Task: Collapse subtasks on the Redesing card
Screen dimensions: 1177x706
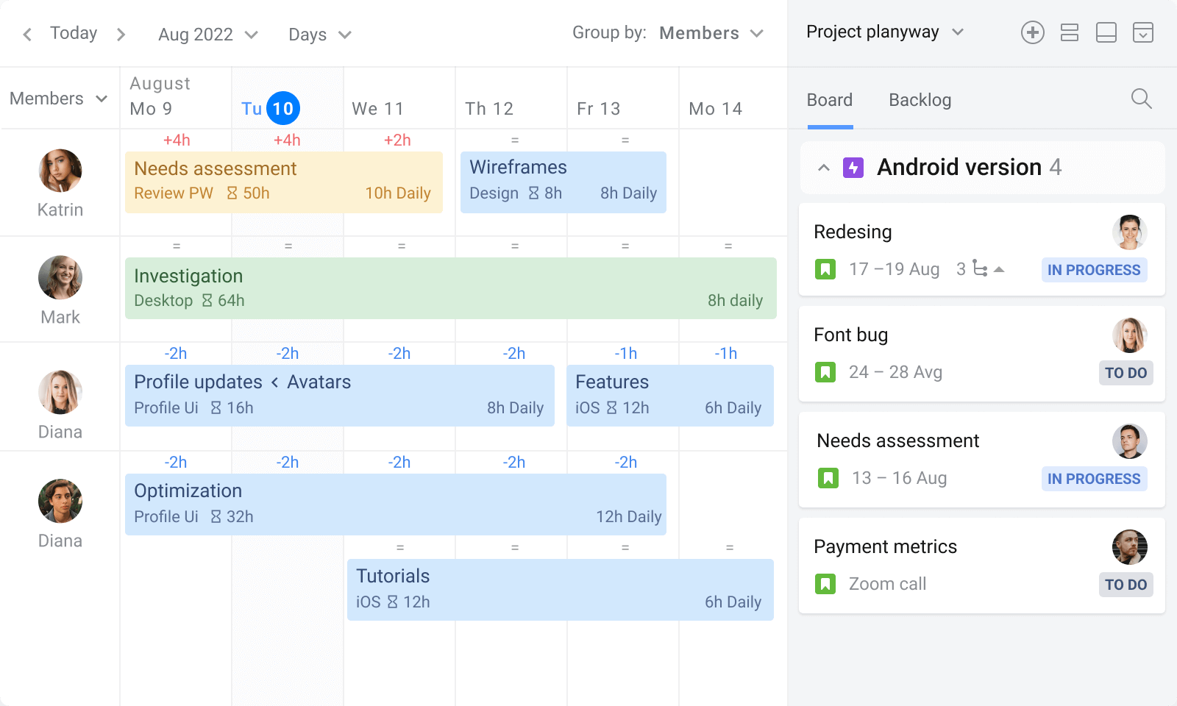Action: [x=998, y=269]
